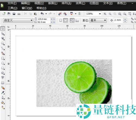
Task: Select the Smart Fill tool
Action: pos(3,53)
